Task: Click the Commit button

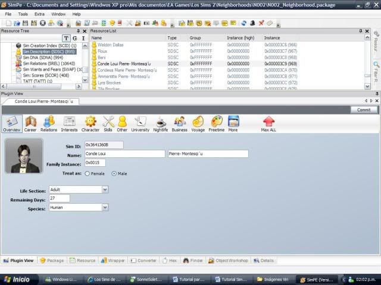Action: coord(364,110)
